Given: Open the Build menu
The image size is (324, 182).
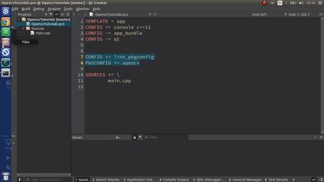Looking at the screenshot, I should 26,9.
